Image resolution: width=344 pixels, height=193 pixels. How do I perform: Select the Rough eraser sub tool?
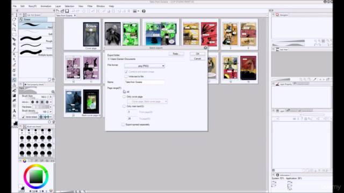(36, 39)
